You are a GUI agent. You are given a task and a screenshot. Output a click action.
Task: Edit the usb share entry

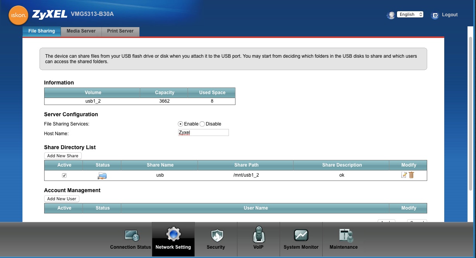coord(404,175)
